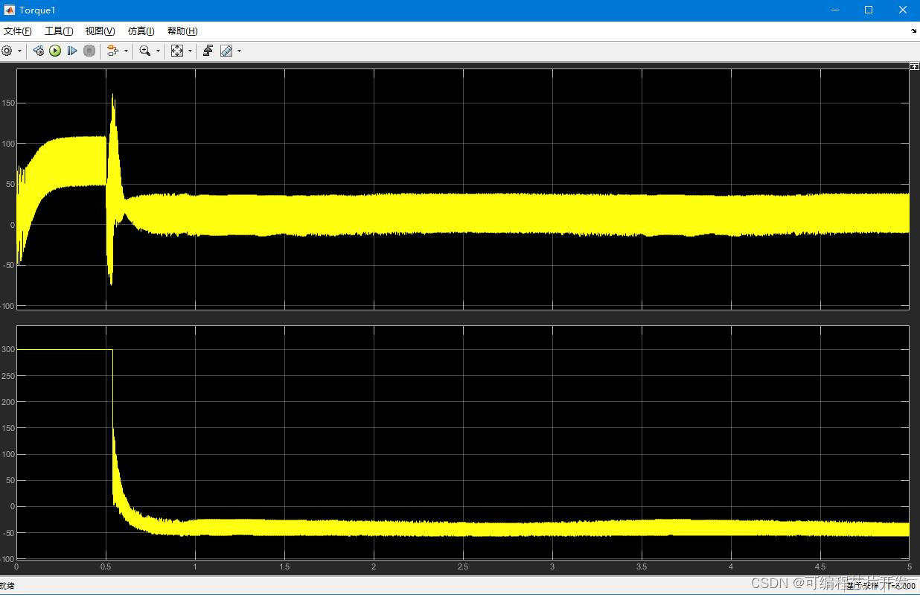Click the Torque1 window title text
Screen dimensions: 920x597
click(37, 10)
